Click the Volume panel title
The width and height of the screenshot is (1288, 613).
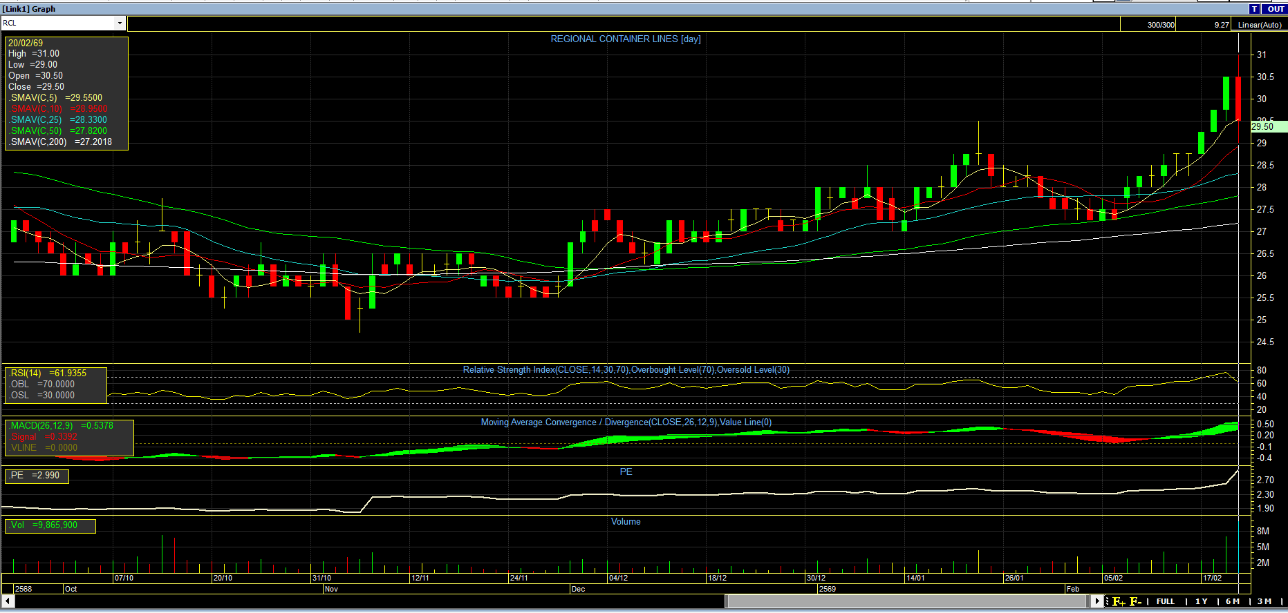click(626, 522)
